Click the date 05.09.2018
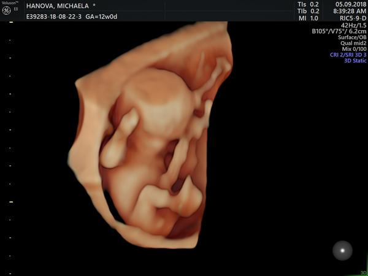 pyautogui.click(x=348, y=4)
